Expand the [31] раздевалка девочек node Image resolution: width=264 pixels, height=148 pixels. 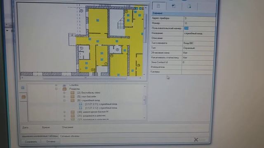(64, 116)
